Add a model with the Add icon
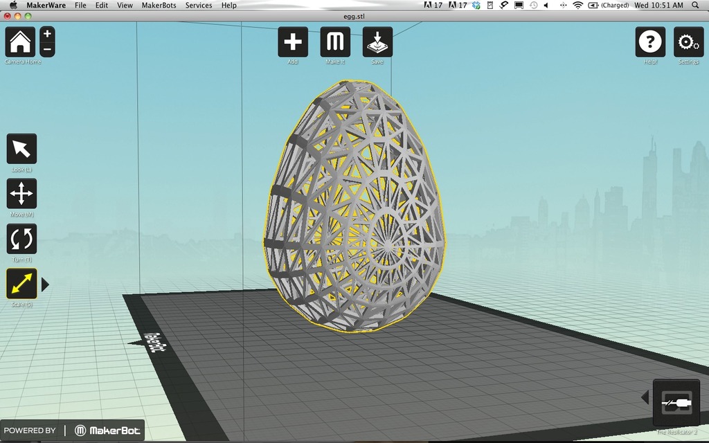The width and height of the screenshot is (709, 443). (293, 42)
